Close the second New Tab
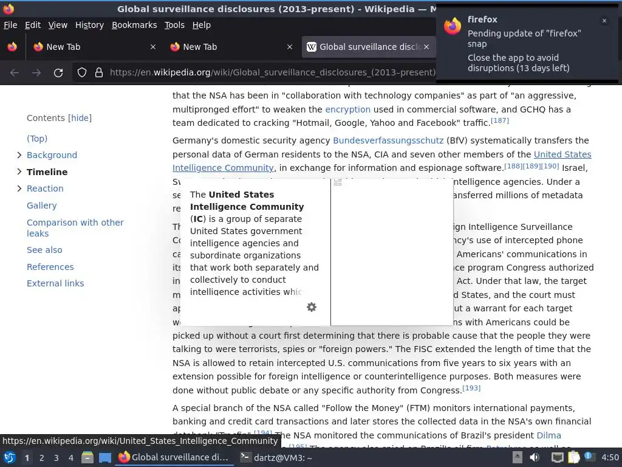Image resolution: width=622 pixels, height=467 pixels. [x=290, y=47]
